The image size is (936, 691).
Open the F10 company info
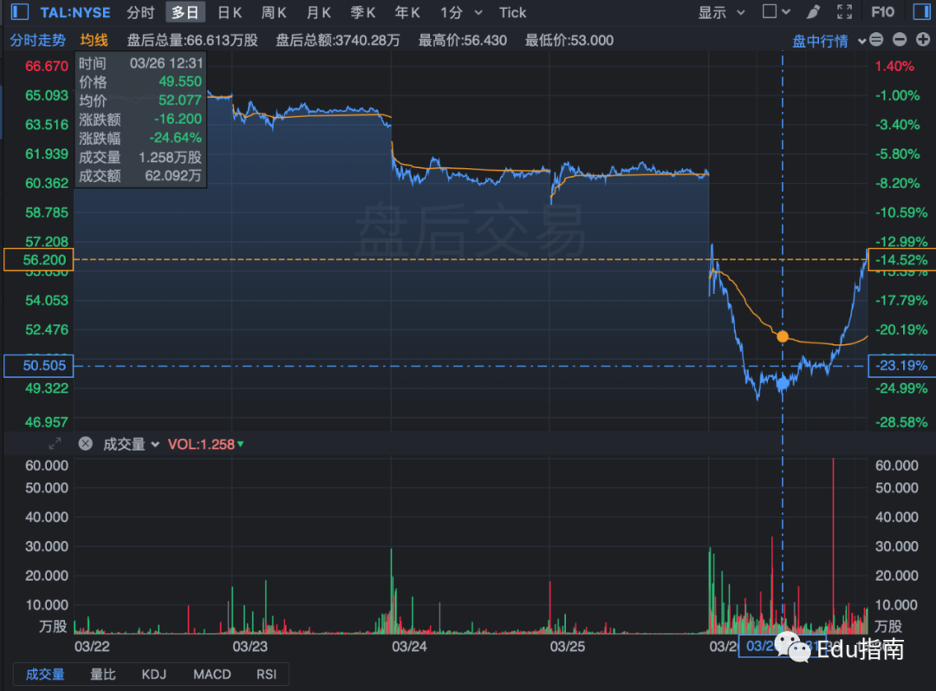[883, 12]
